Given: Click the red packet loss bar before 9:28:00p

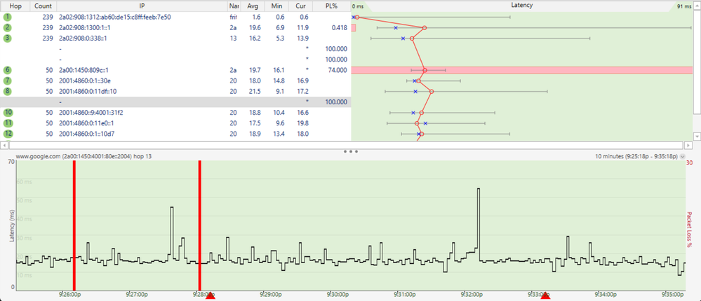Looking at the screenshot, I should click(x=200, y=226).
